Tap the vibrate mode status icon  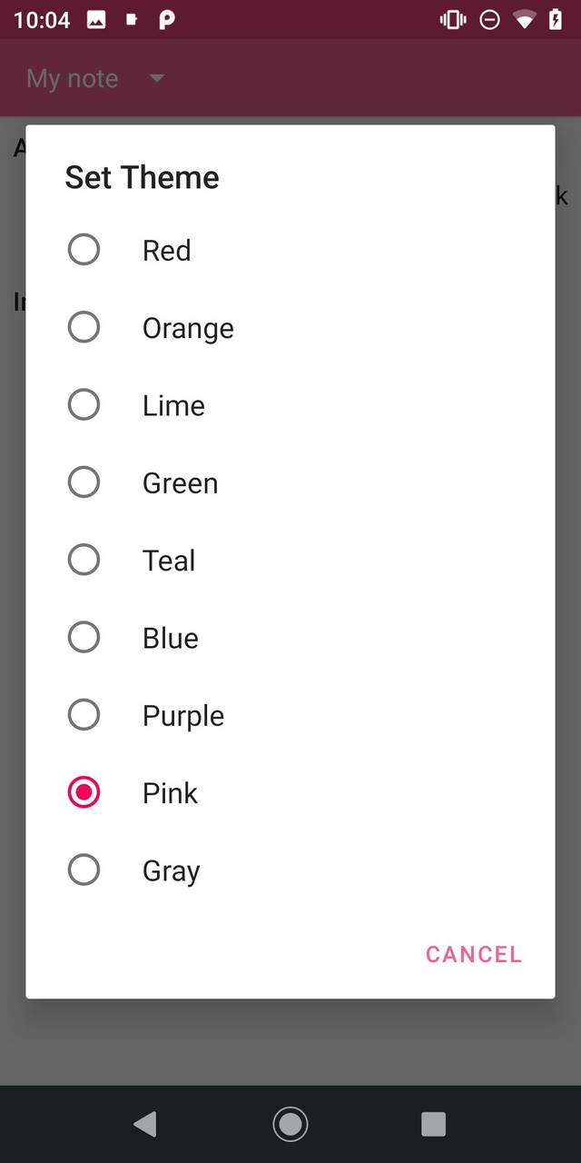click(451, 19)
